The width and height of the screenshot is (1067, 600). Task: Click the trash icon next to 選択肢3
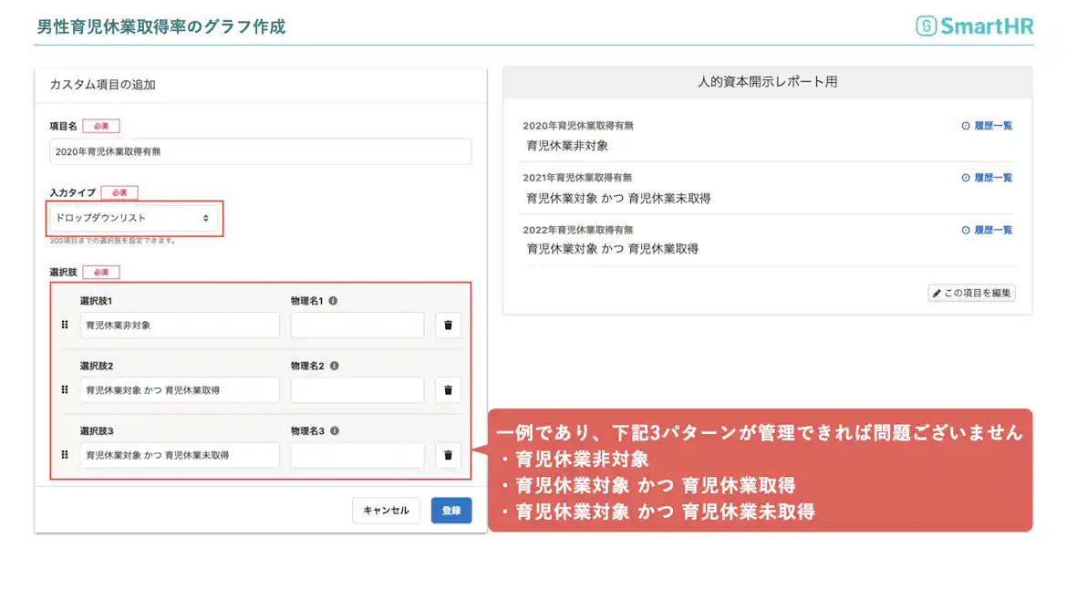point(448,455)
